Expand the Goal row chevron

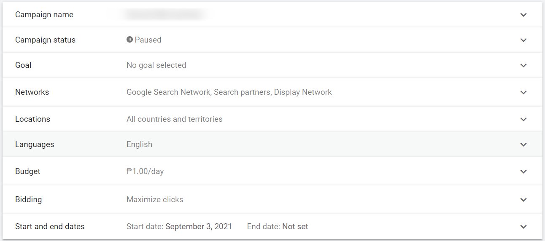point(523,65)
